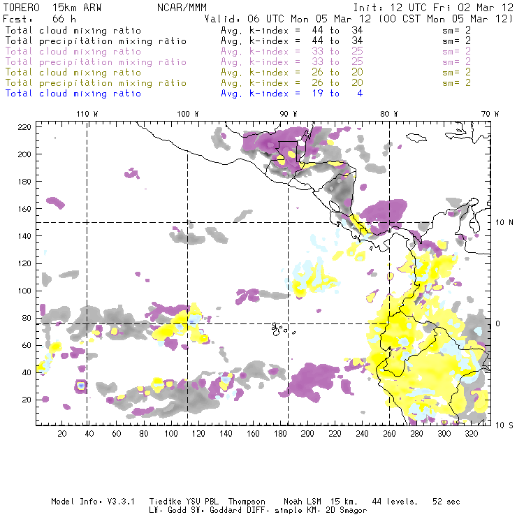Click the 'NCAR/MMM' header label

click(182, 8)
